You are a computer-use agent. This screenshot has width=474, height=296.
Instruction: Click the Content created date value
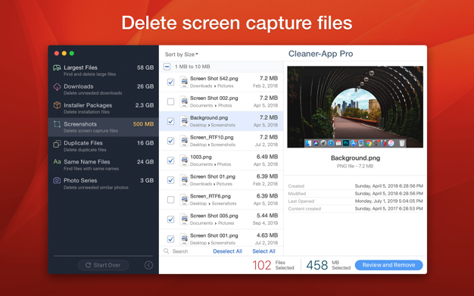tap(388, 209)
